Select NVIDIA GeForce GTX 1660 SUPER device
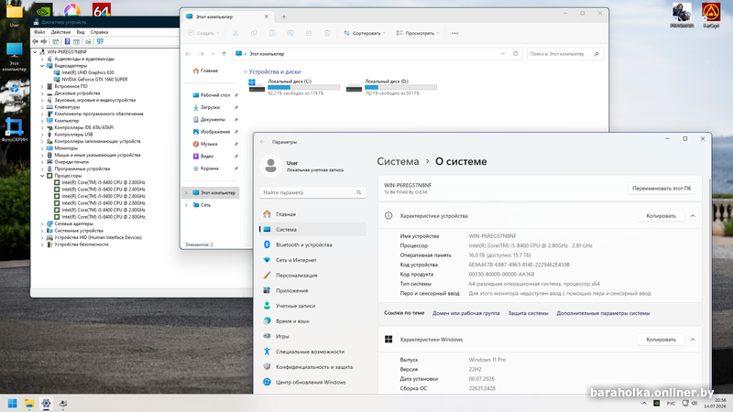Image resolution: width=733 pixels, height=412 pixels. pyautogui.click(x=94, y=80)
